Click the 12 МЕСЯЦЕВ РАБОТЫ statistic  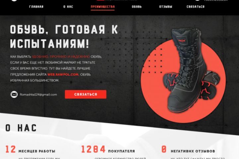tap(30, 149)
